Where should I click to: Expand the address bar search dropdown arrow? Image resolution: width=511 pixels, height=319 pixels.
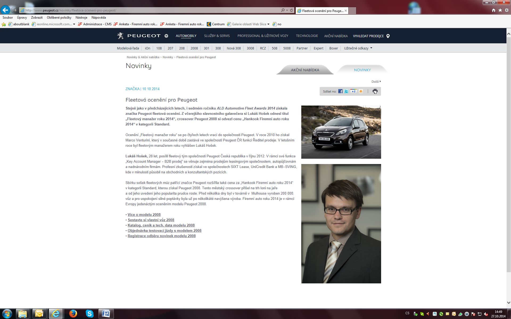tap(287, 10)
